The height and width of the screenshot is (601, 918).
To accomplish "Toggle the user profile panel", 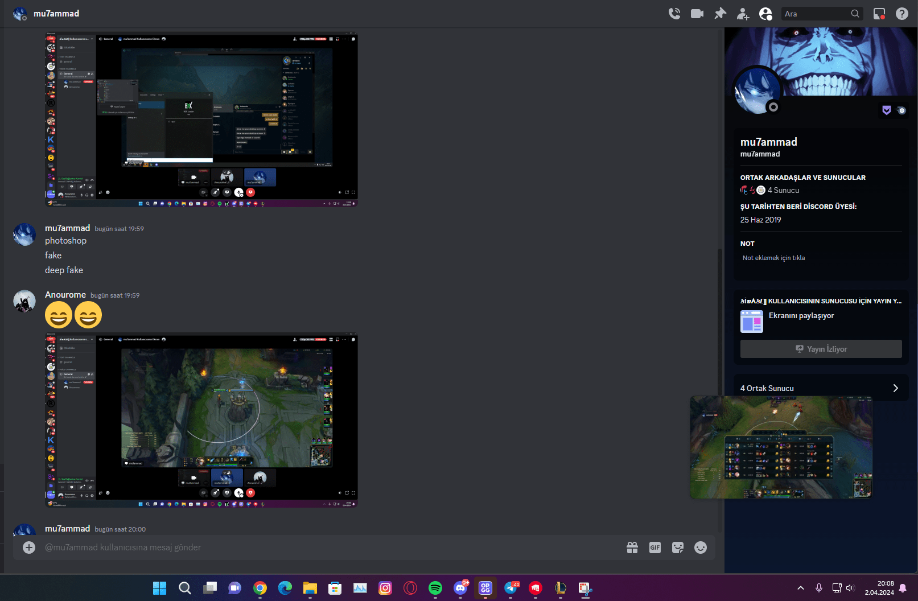I will 766,14.
